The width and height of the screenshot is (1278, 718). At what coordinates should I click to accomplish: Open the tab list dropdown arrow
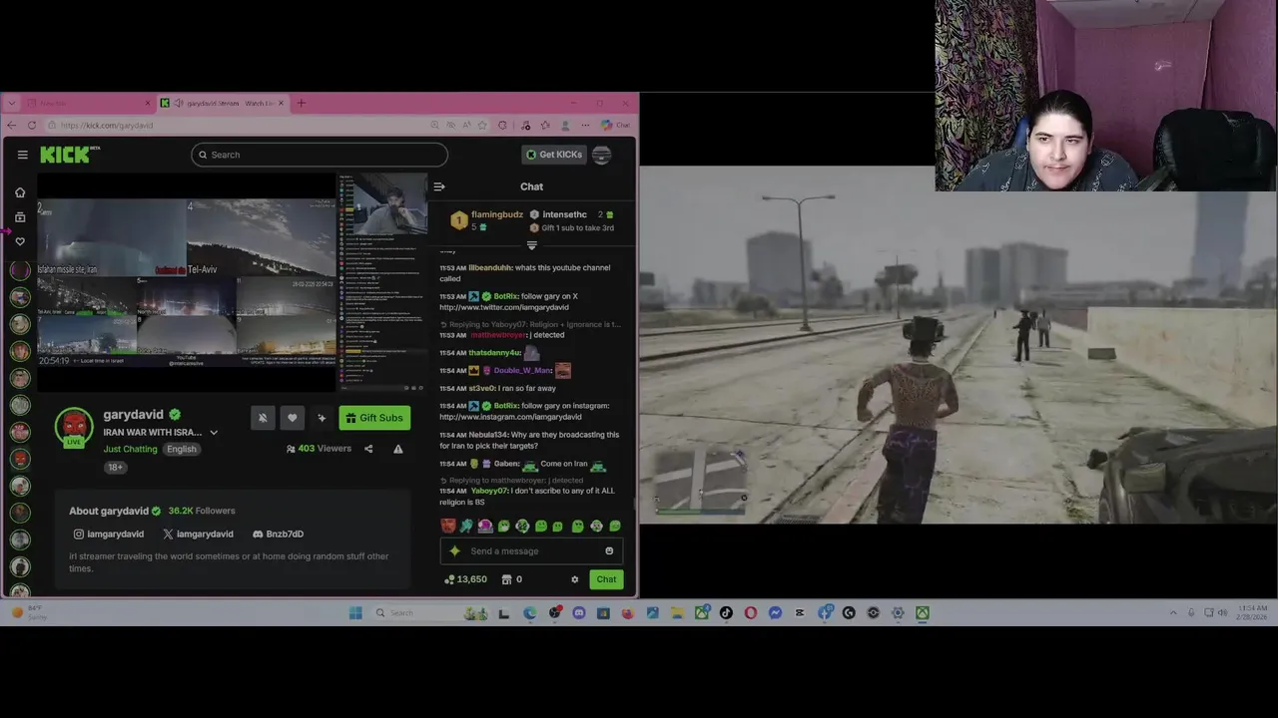(x=11, y=103)
